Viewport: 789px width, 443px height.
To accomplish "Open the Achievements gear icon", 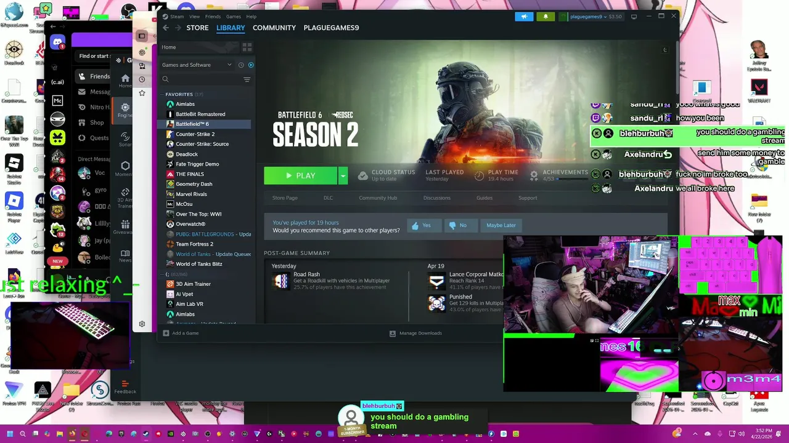I will click(534, 175).
